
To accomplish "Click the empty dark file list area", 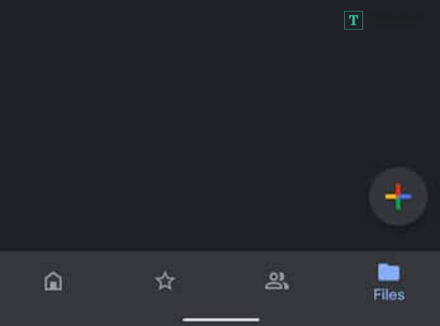I will [183, 126].
